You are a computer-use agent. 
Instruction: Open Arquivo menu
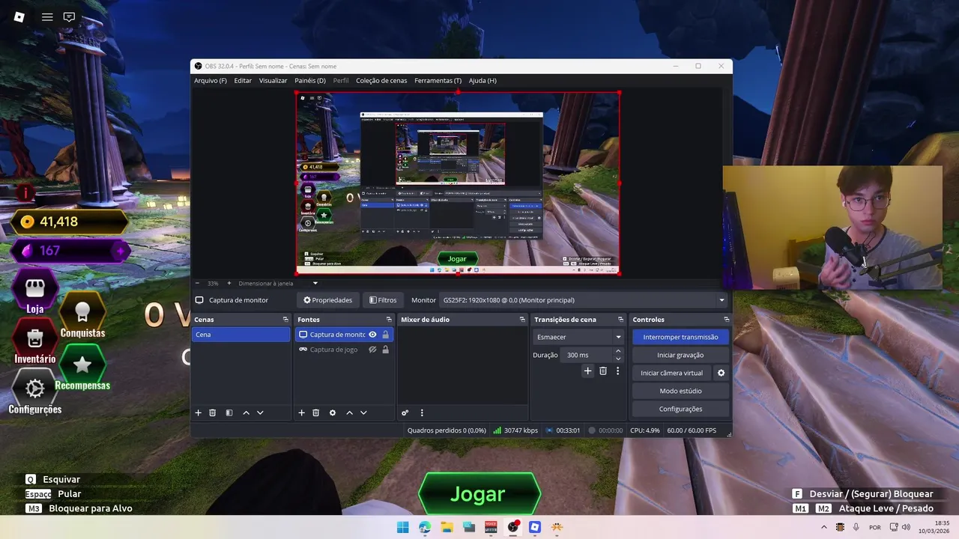click(x=211, y=80)
